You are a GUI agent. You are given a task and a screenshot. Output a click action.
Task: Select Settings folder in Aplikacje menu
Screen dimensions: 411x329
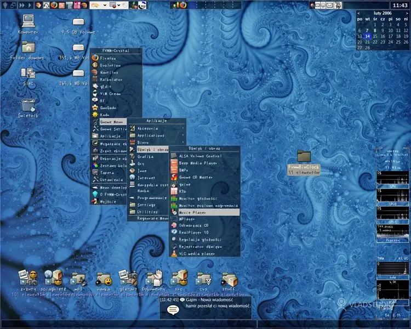click(149, 205)
